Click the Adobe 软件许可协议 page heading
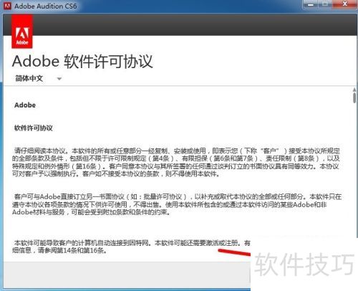This screenshot has height=291, width=358. click(82, 62)
